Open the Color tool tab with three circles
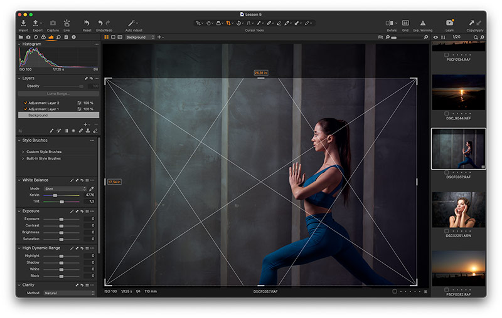Viewport: 502px width, 318px height. [x=43, y=37]
